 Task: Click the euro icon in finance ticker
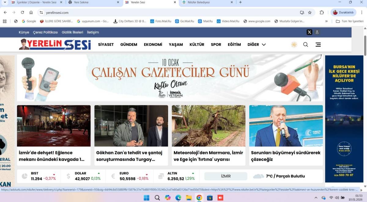tap(114, 176)
